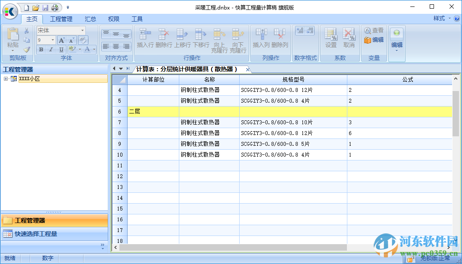Screen dimensions: 462x264
Task: Toggle italic formatting in the font group
Action: [50, 50]
